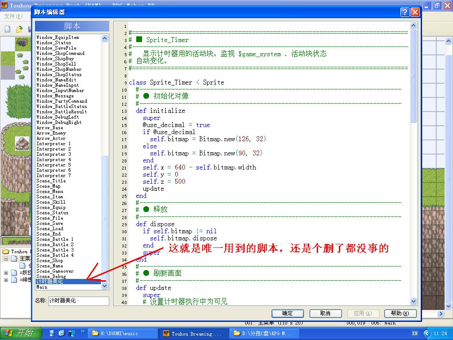Image resolution: width=453 pixels, height=340 pixels.
Task: Click the Internet Explorer quick launch icon
Action: pyautogui.click(x=61, y=333)
